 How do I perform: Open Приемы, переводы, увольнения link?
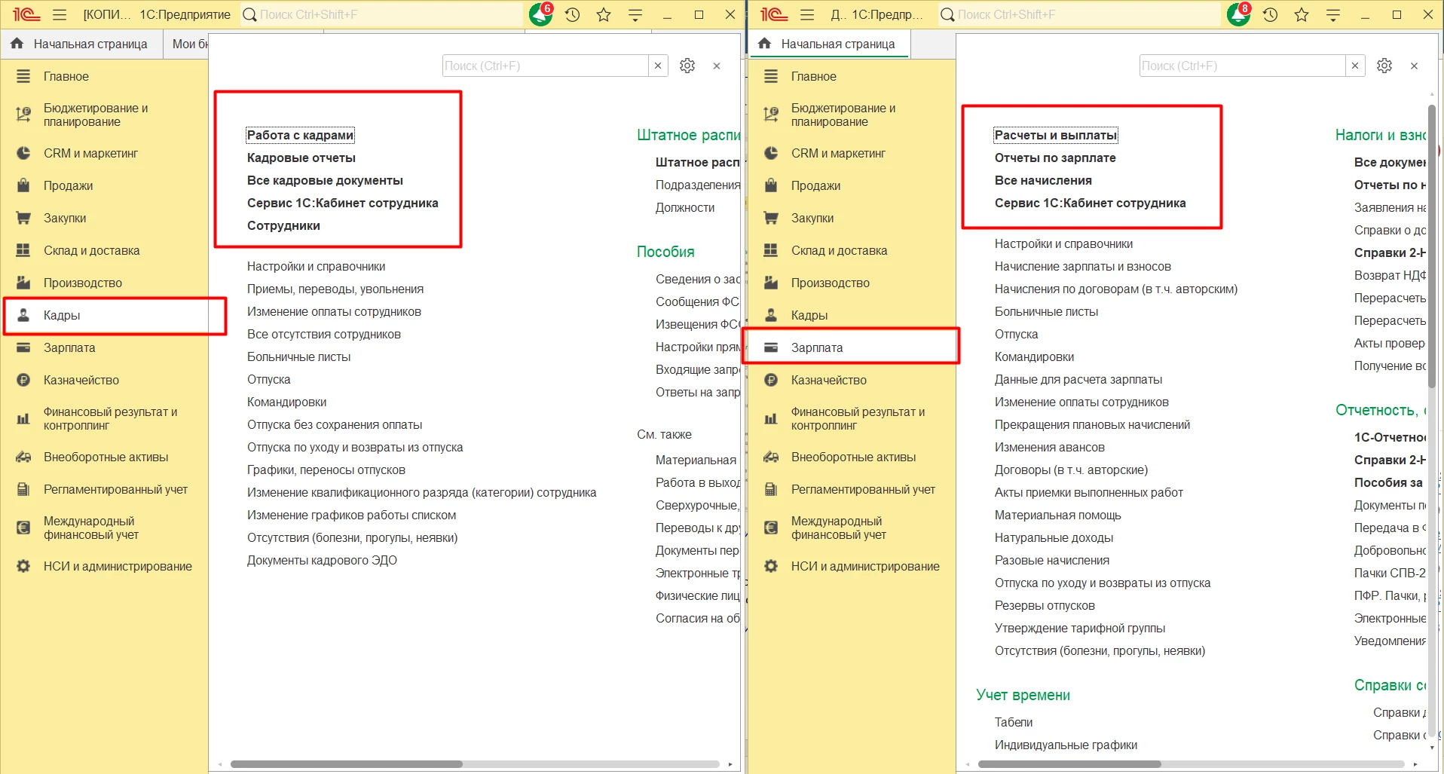point(335,289)
